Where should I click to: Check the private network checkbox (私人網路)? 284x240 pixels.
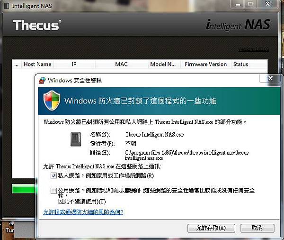tap(53, 175)
